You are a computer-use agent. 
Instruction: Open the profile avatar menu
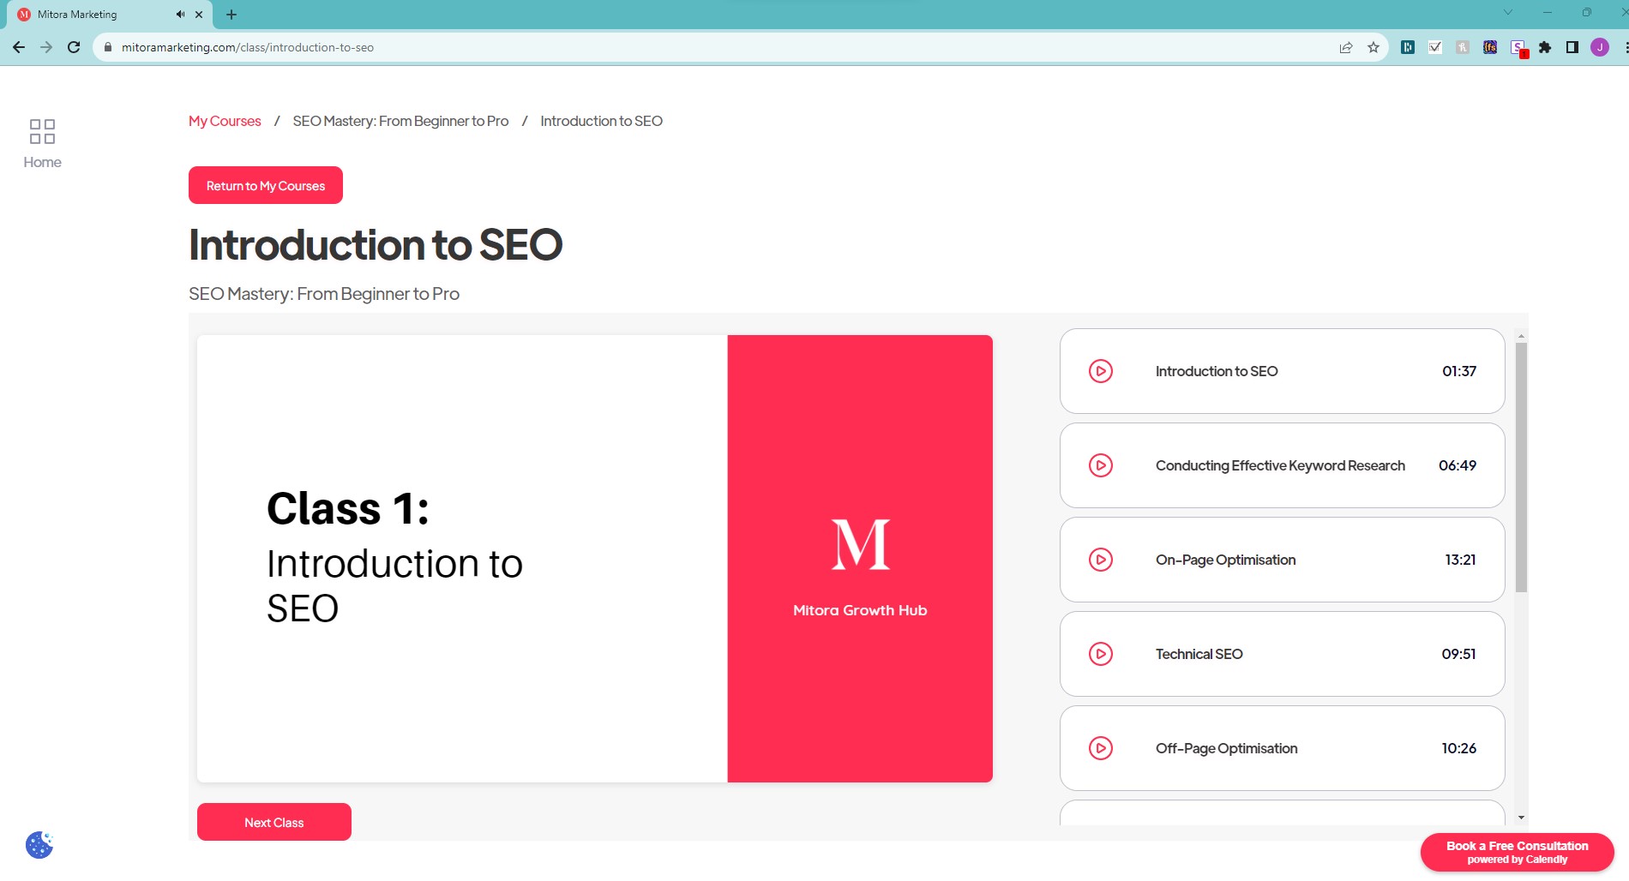coord(1600,47)
